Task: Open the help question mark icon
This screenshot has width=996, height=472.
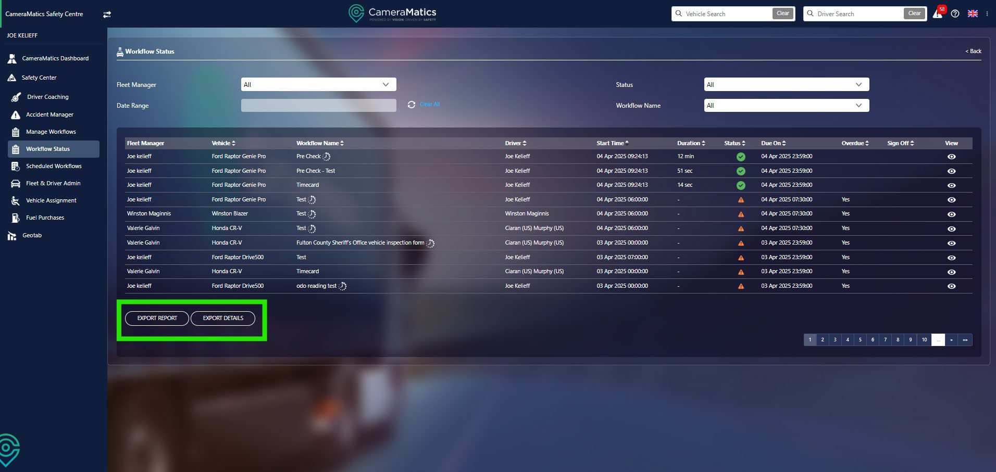Action: pyautogui.click(x=955, y=14)
